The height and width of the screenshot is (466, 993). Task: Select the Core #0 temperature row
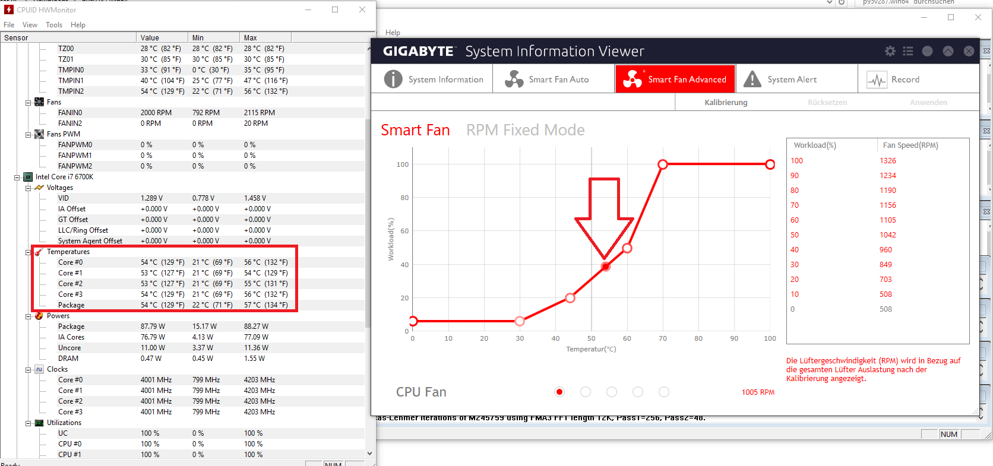tap(182, 262)
